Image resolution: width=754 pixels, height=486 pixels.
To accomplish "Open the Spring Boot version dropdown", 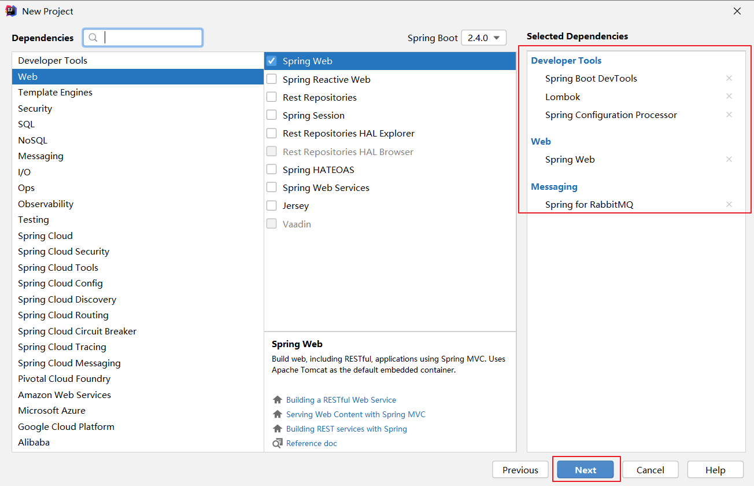I will pyautogui.click(x=484, y=38).
